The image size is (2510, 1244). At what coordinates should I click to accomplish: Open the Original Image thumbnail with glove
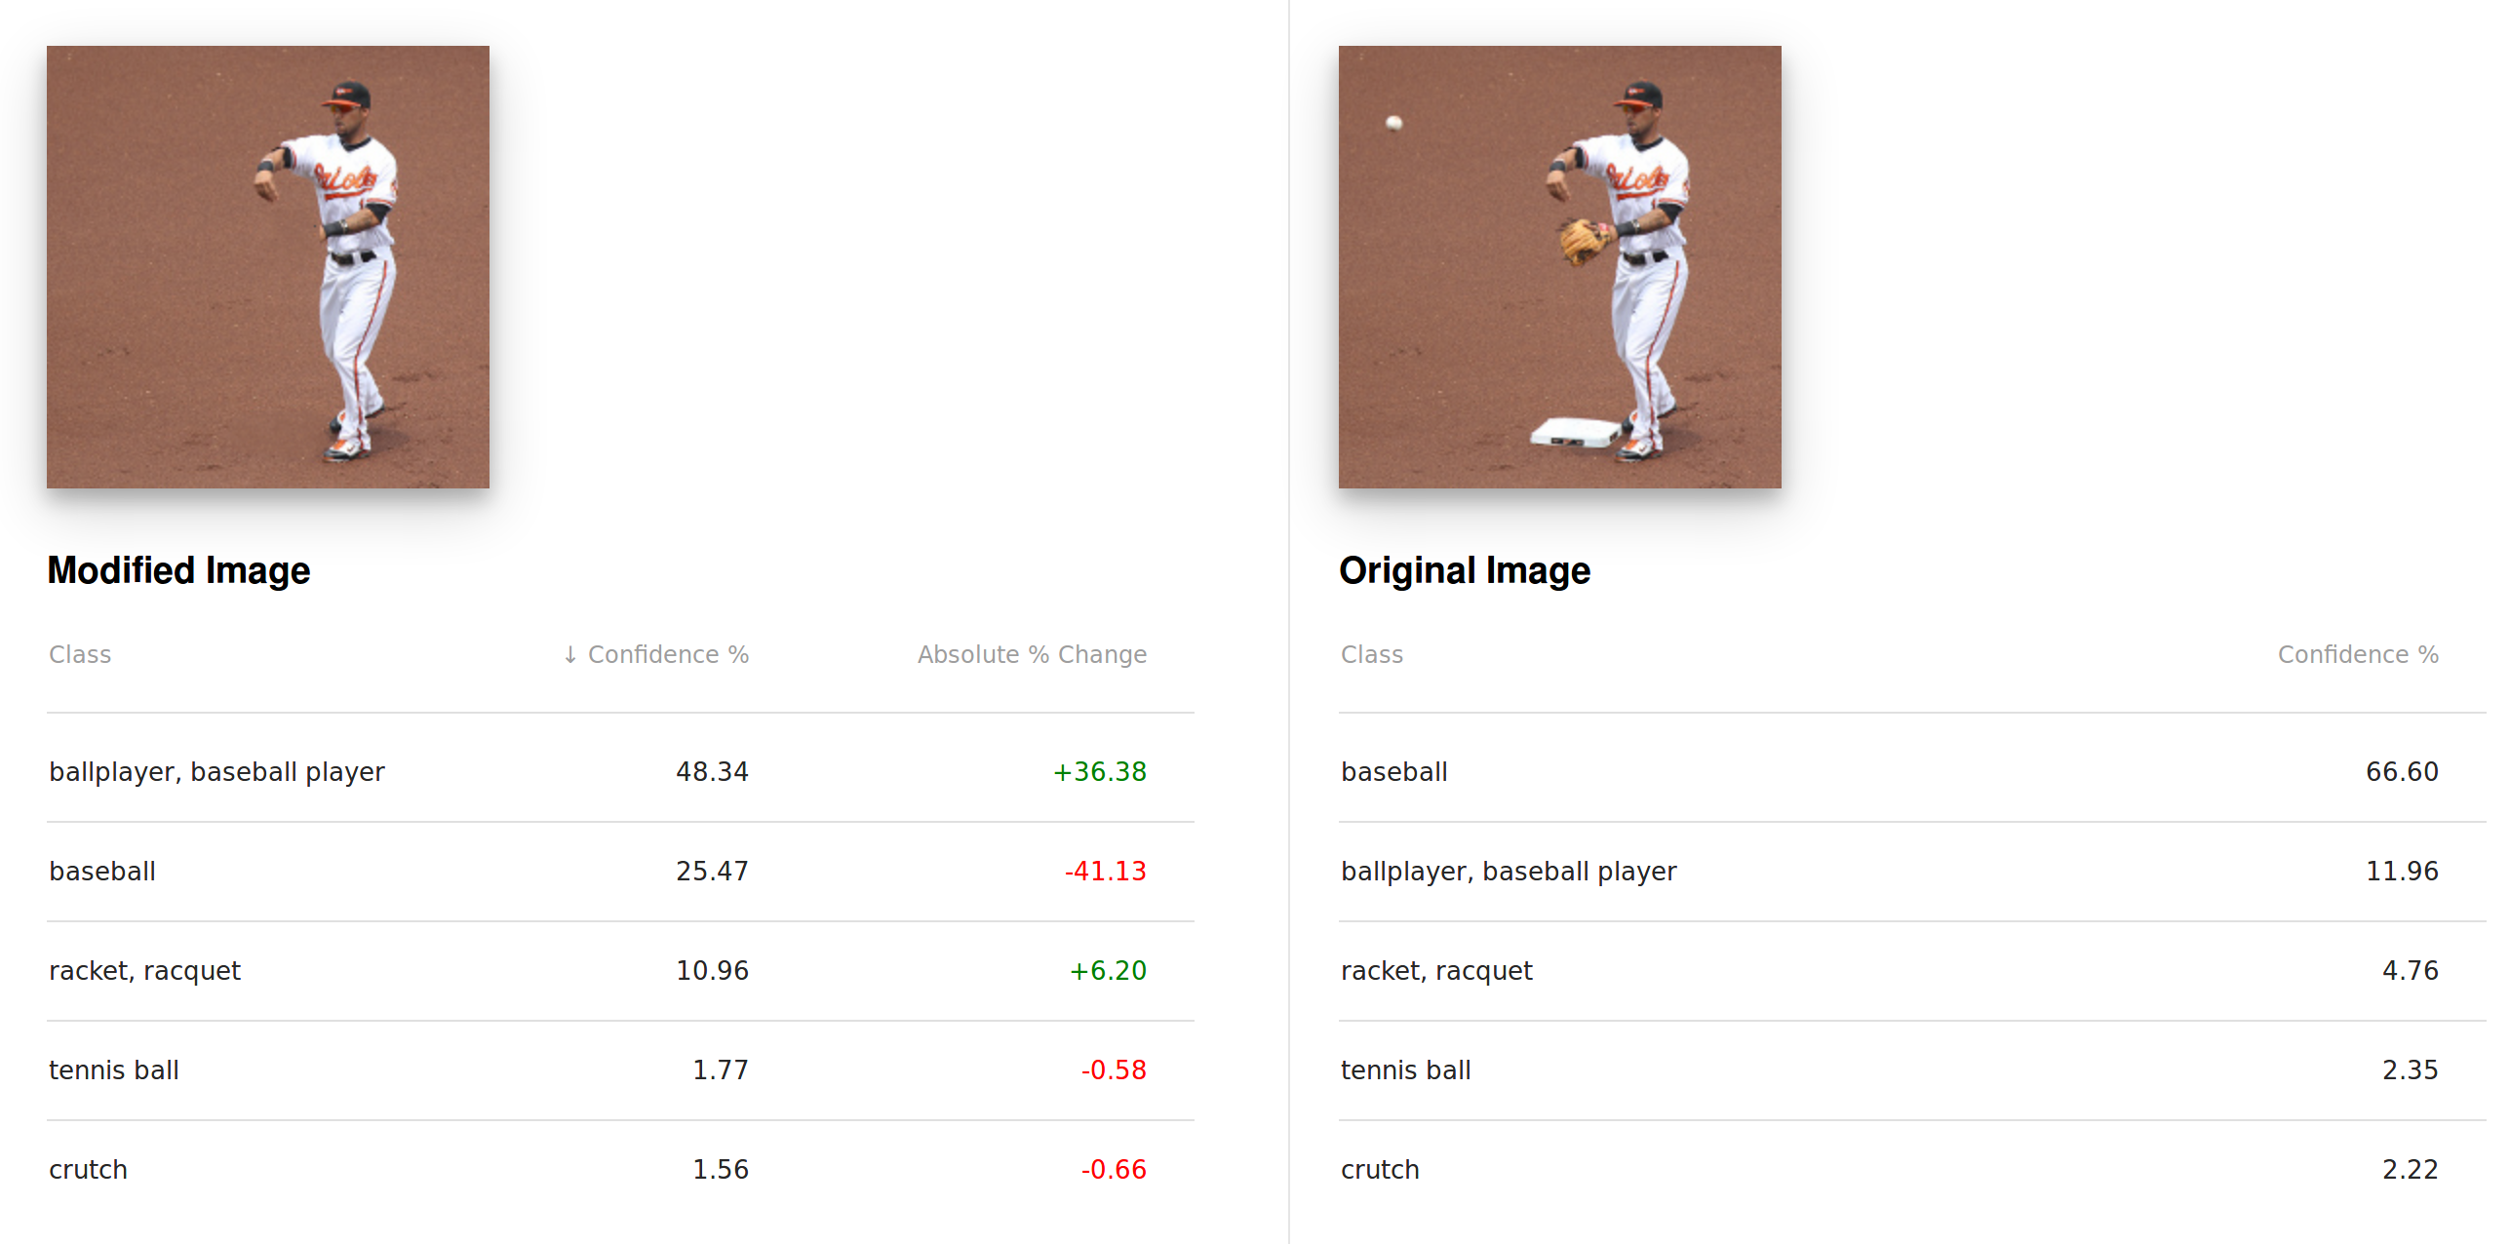click(x=1559, y=267)
